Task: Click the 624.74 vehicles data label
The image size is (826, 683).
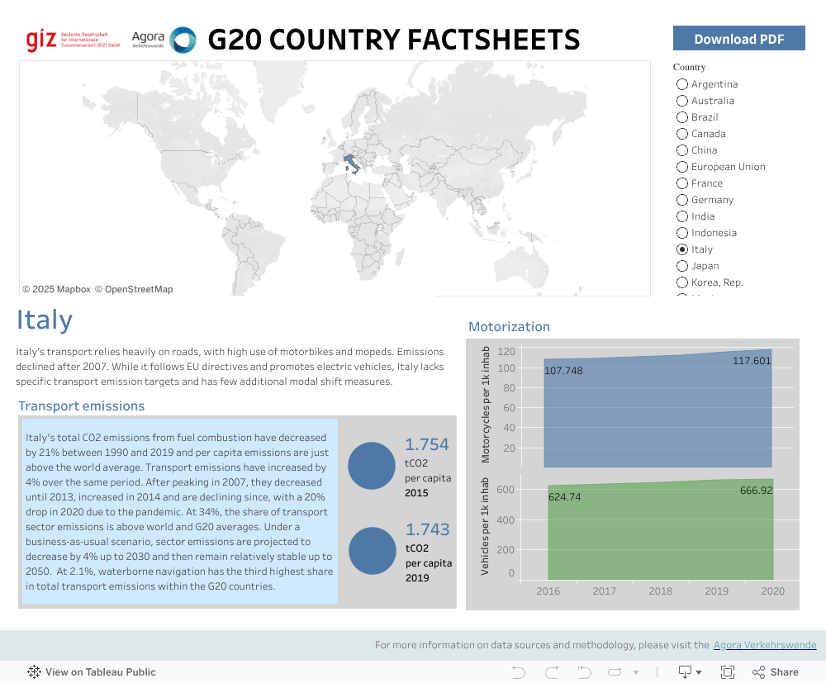Action: [565, 497]
